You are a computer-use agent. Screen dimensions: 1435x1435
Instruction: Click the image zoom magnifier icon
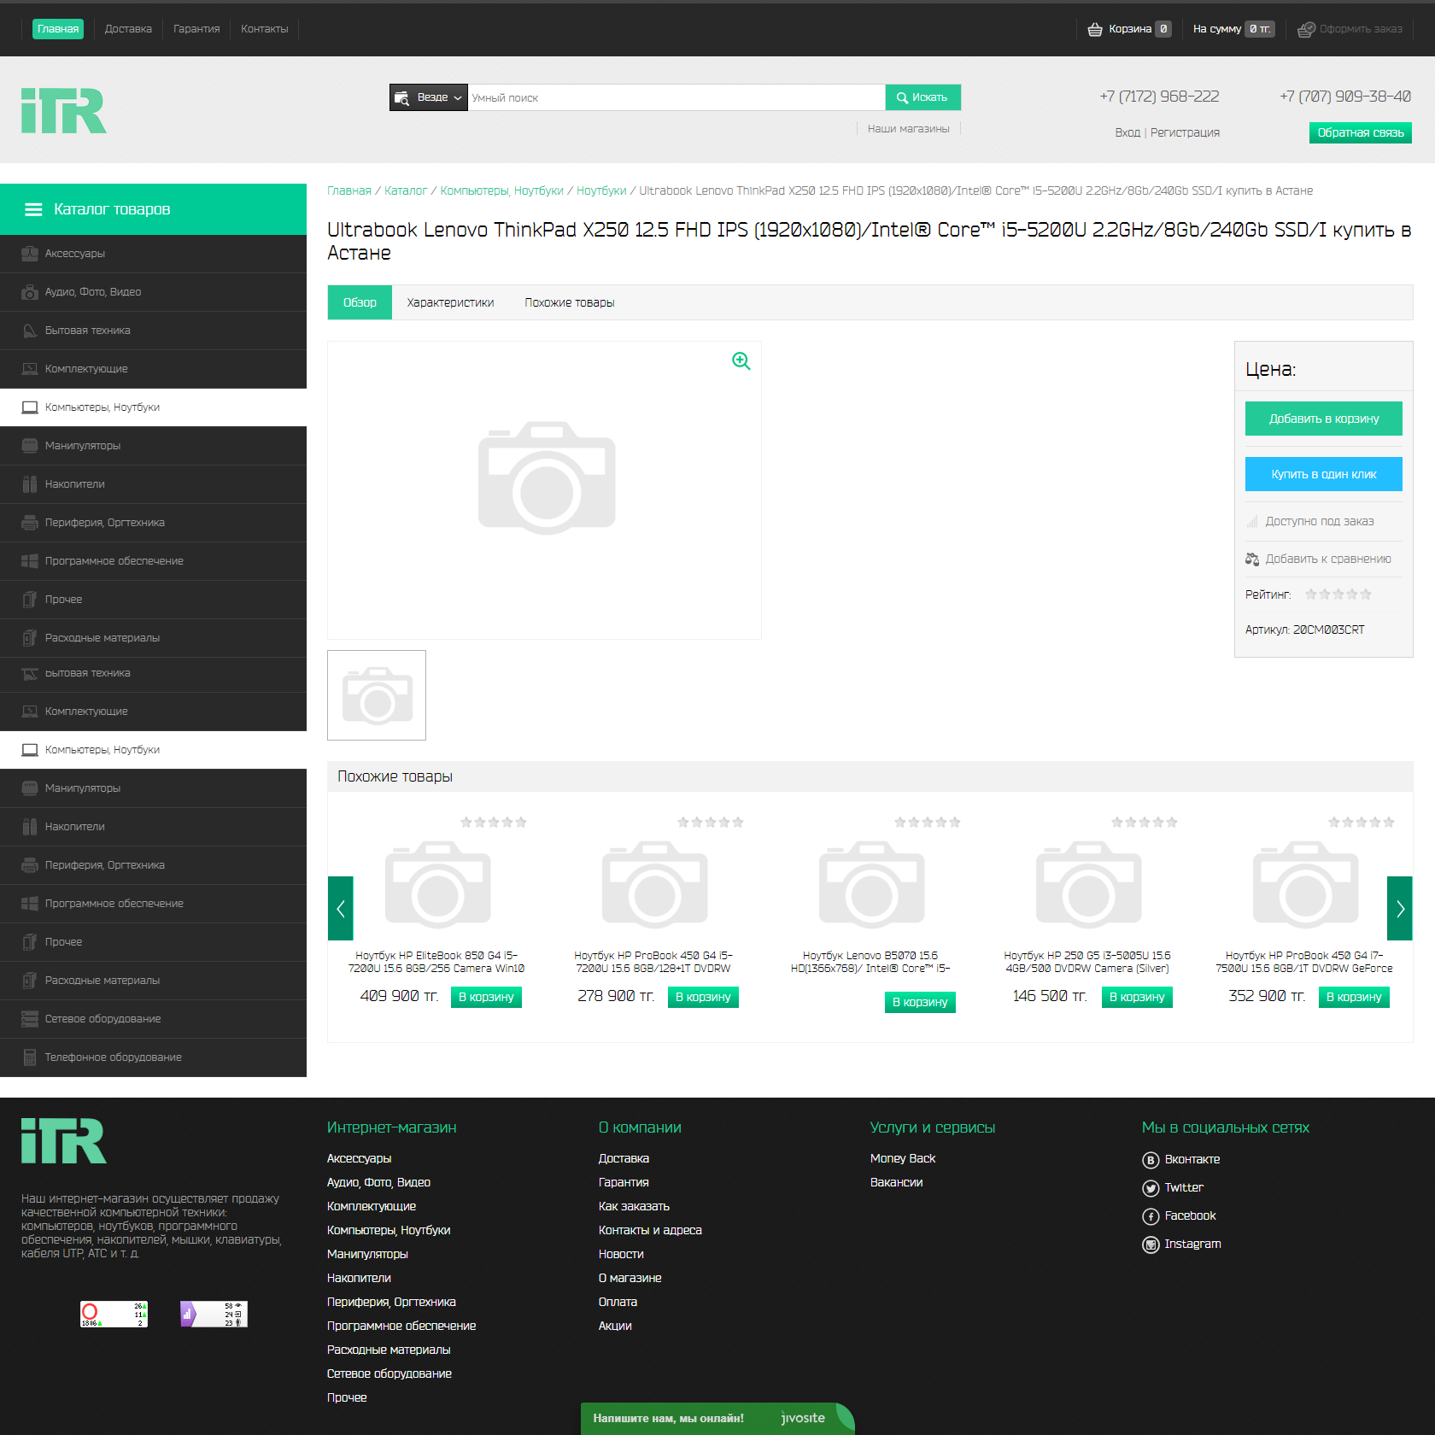pos(741,361)
